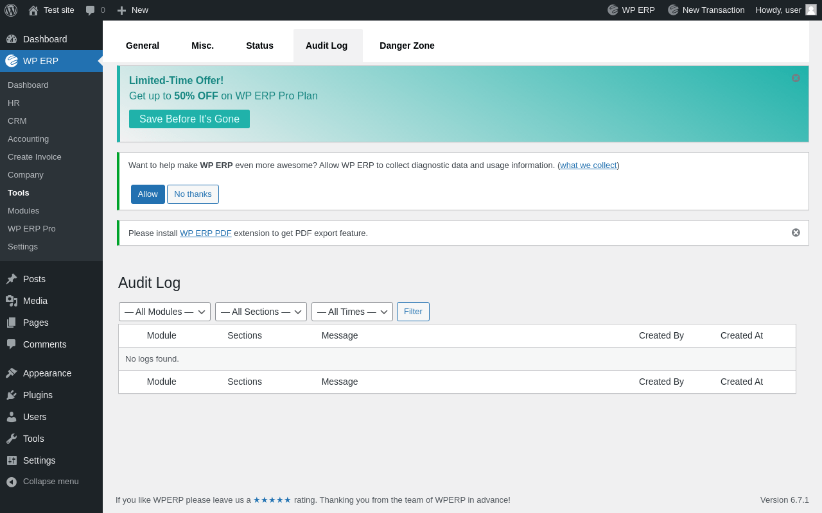Click the Comments icon in sidebar
The image size is (822, 513).
pyautogui.click(x=12, y=344)
